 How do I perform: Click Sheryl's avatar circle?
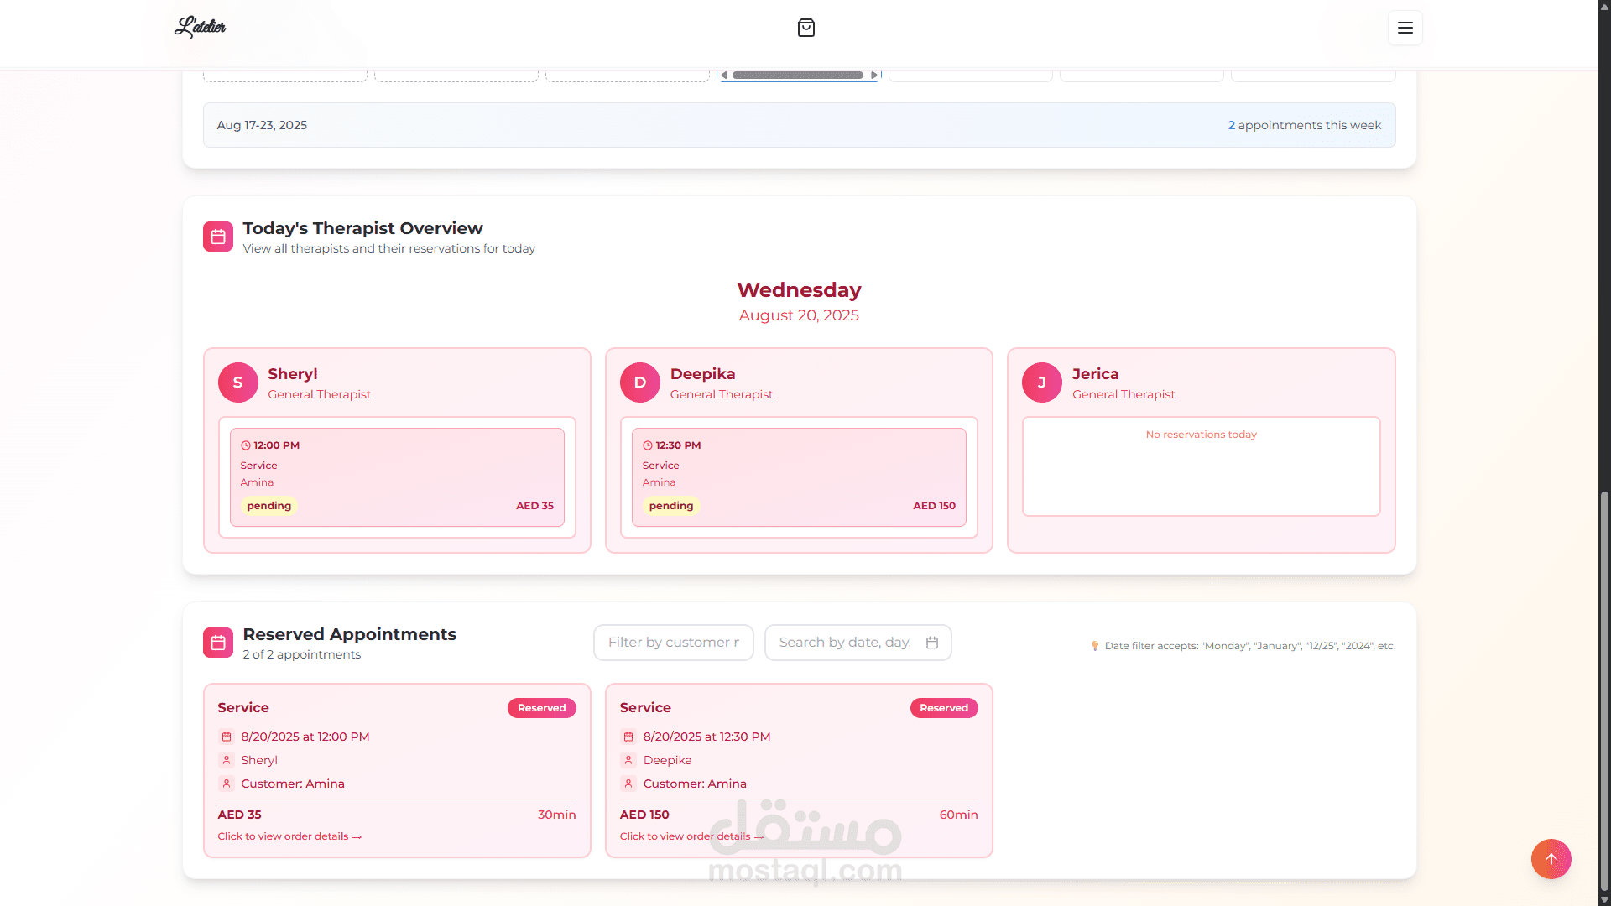tap(237, 383)
